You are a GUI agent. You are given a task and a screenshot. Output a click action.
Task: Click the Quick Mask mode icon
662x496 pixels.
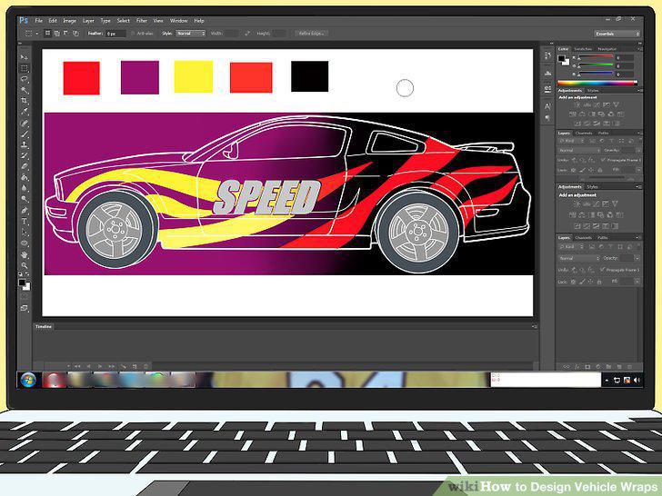25,297
